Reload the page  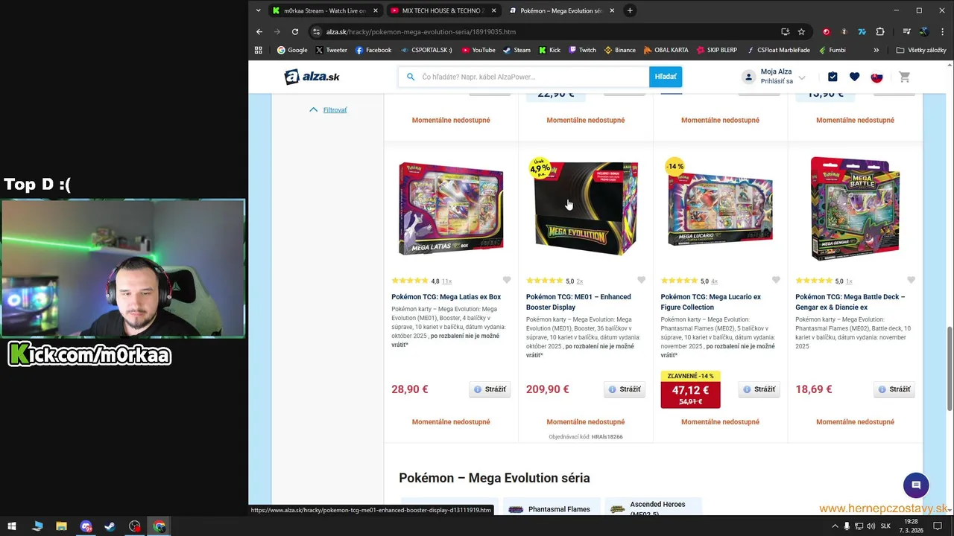point(295,32)
